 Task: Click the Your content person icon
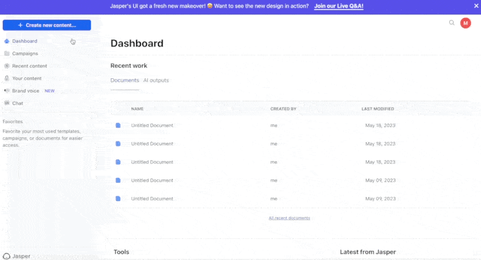coord(7,78)
